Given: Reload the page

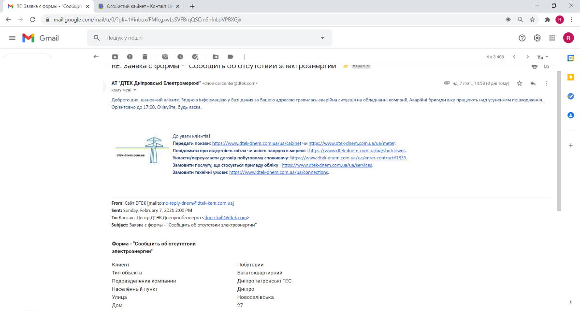Looking at the screenshot, I should point(32,19).
